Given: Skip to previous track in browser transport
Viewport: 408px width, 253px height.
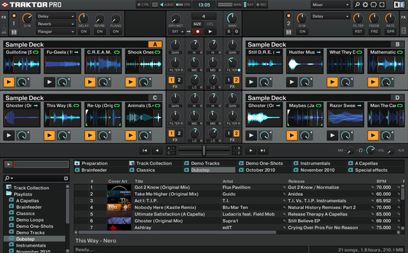Looking at the screenshot, I should [x=145, y=150].
